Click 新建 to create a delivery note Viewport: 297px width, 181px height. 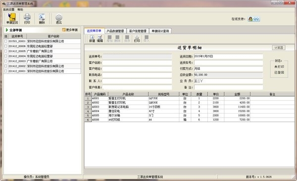92,39
